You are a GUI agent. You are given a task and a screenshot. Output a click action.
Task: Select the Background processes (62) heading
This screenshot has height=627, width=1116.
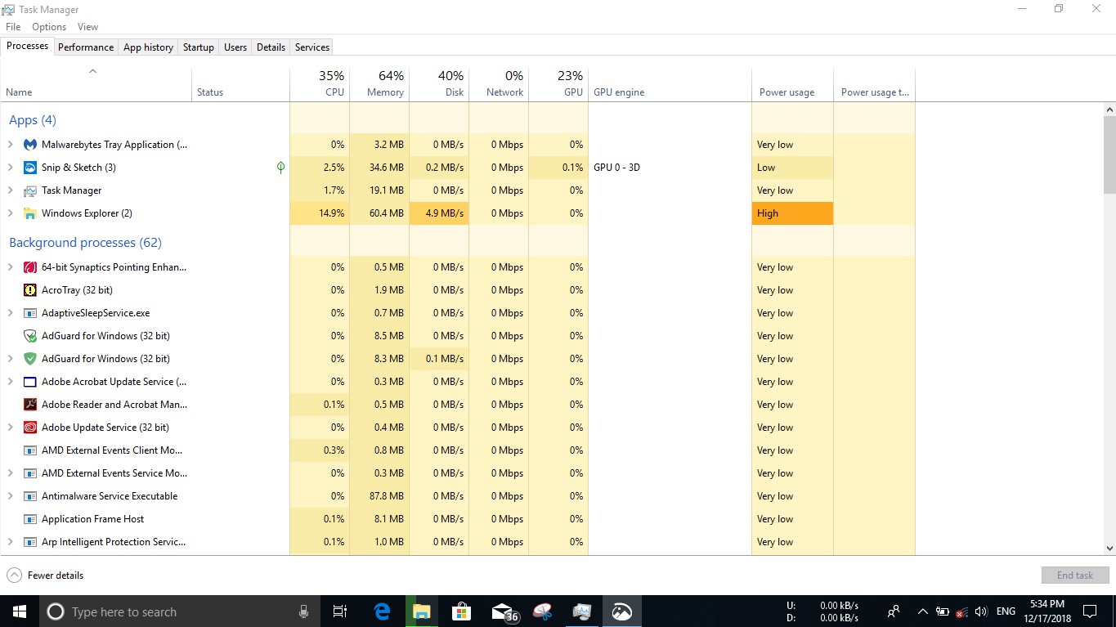pyautogui.click(x=85, y=243)
